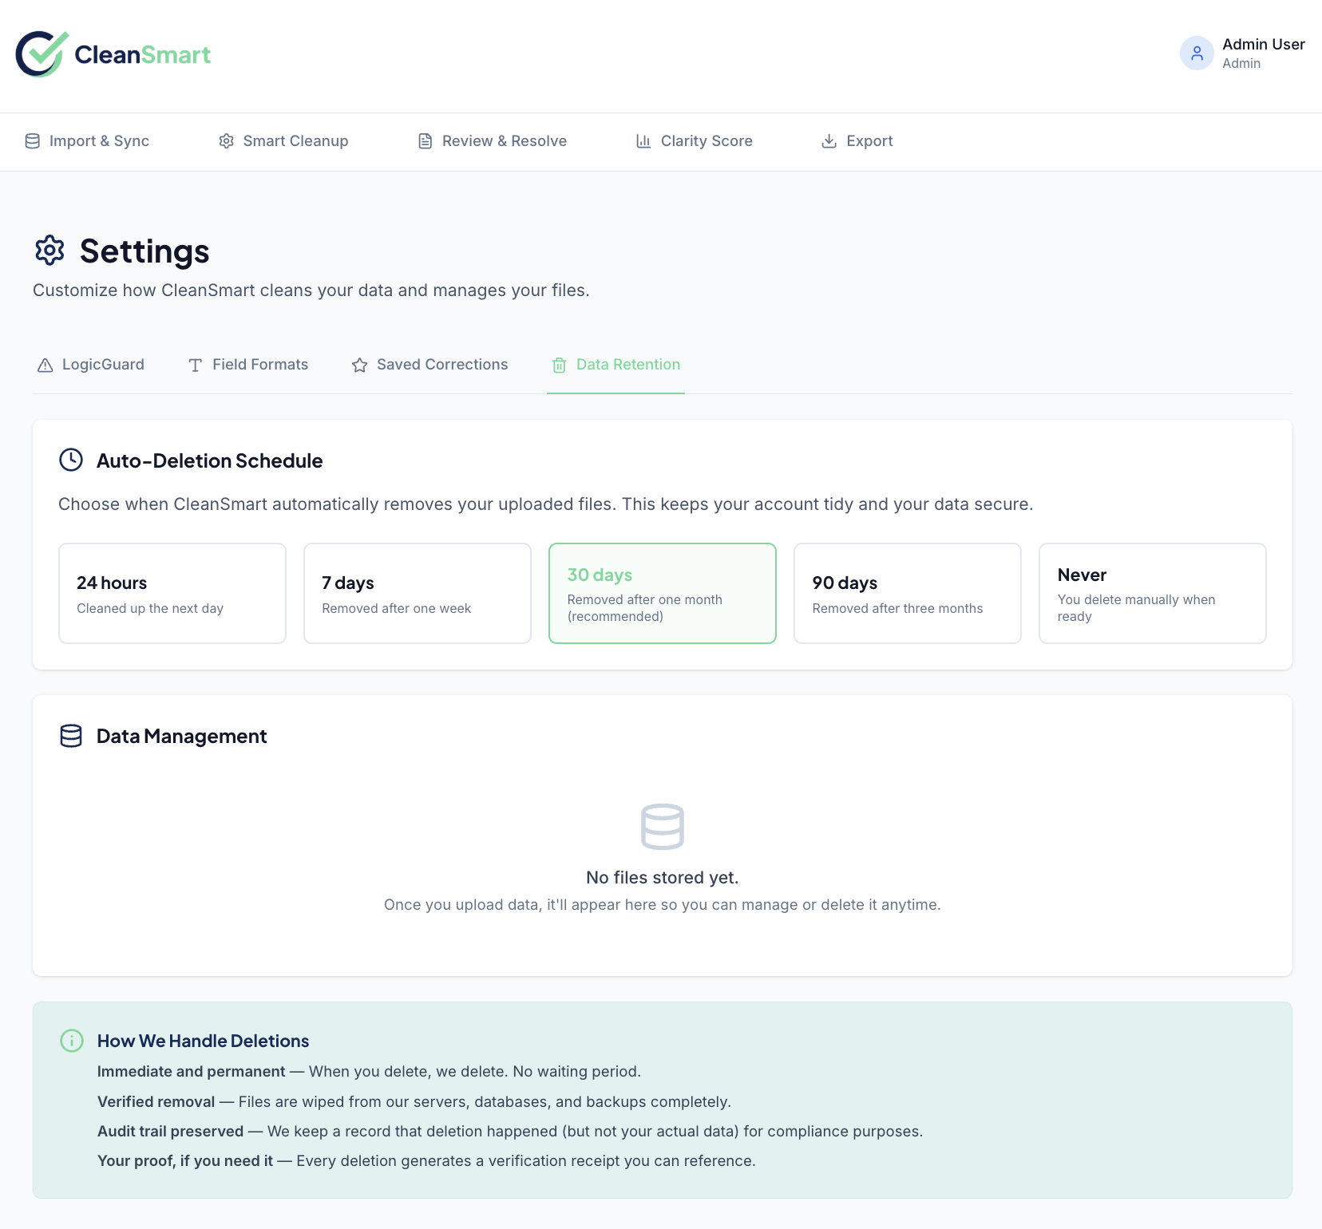The height and width of the screenshot is (1229, 1322).
Task: Click the Data Management database icon
Action: click(x=71, y=736)
